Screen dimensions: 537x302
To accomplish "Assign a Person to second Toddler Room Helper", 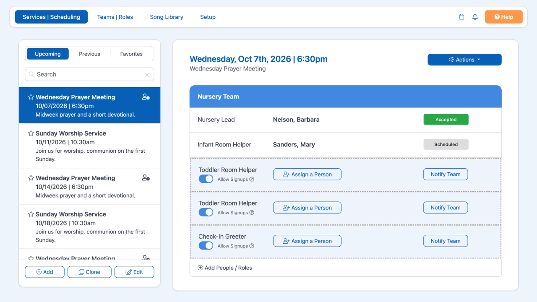I will tap(307, 208).
